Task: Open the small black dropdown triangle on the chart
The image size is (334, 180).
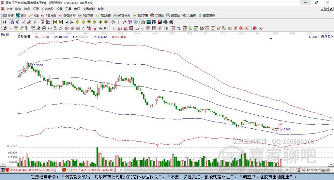Action: tap(271, 39)
